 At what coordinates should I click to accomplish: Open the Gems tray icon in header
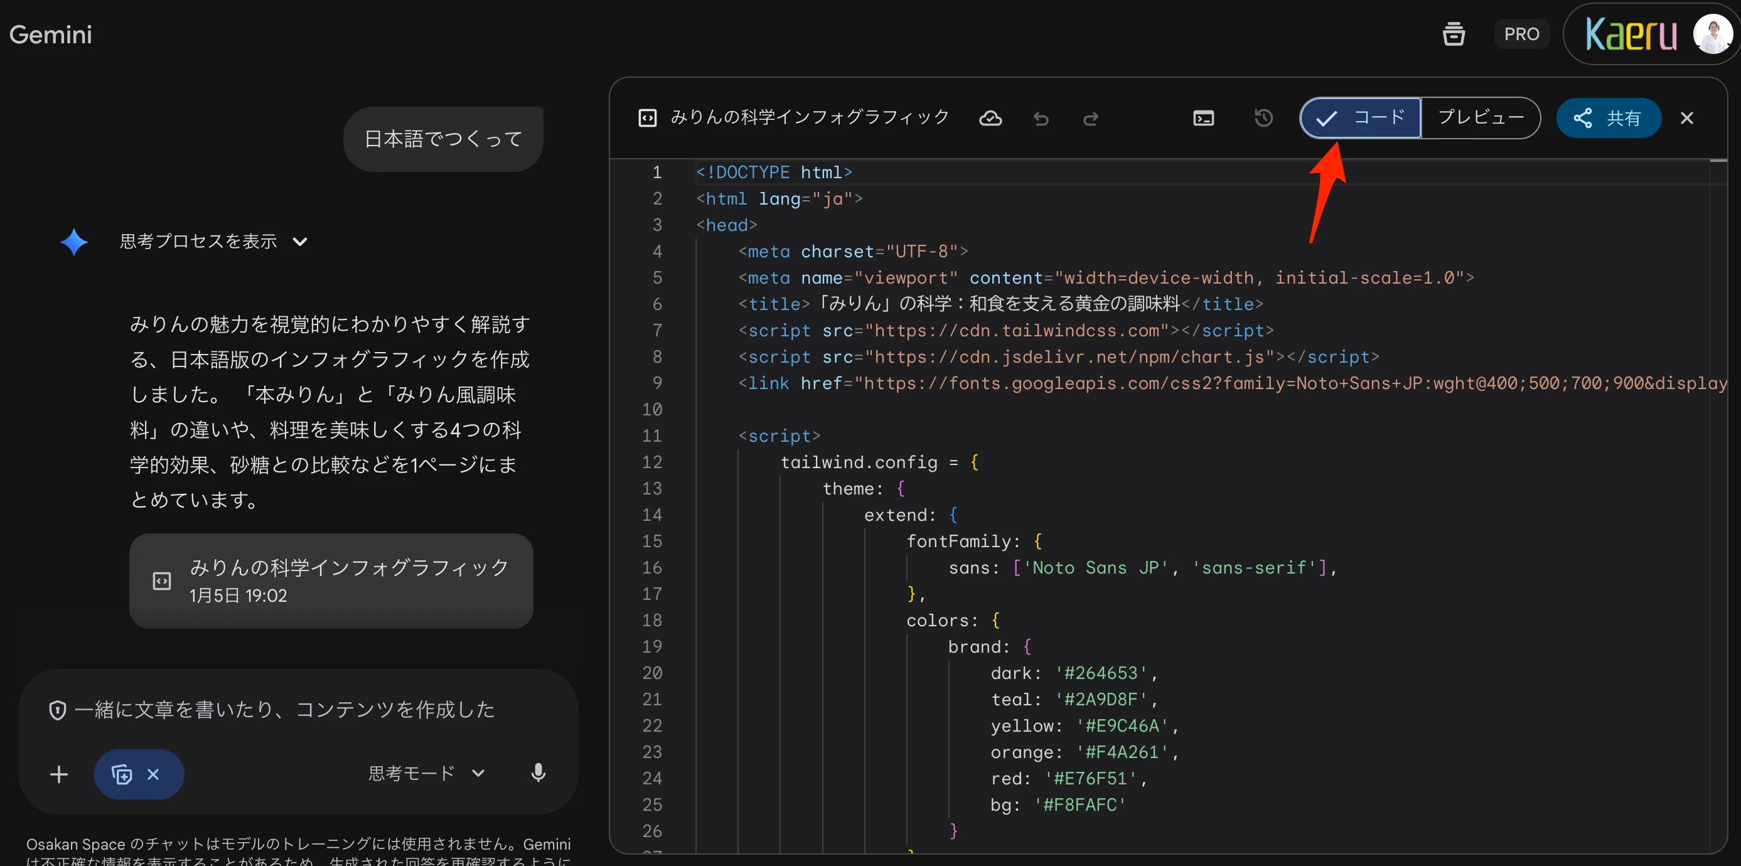point(1453,34)
